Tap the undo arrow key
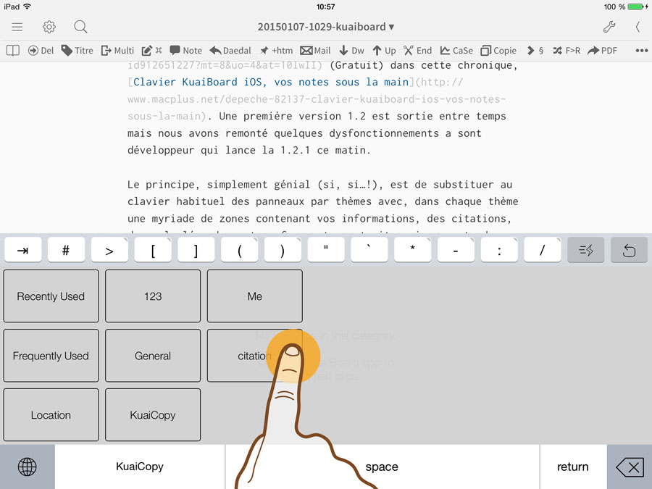The image size is (652, 489). point(629,250)
